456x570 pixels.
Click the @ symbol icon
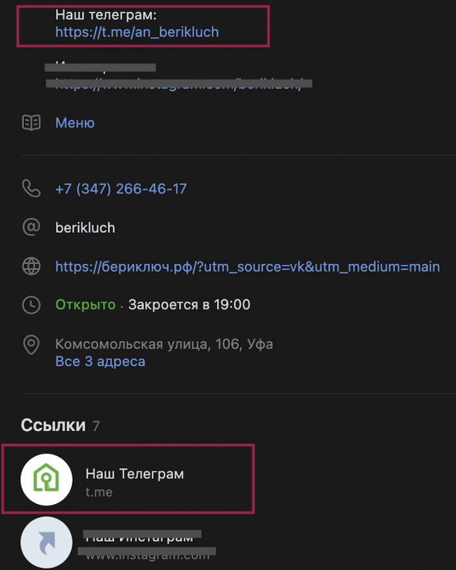point(31,228)
